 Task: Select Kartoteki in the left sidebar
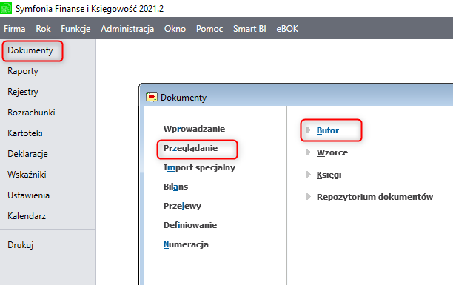tap(25, 133)
